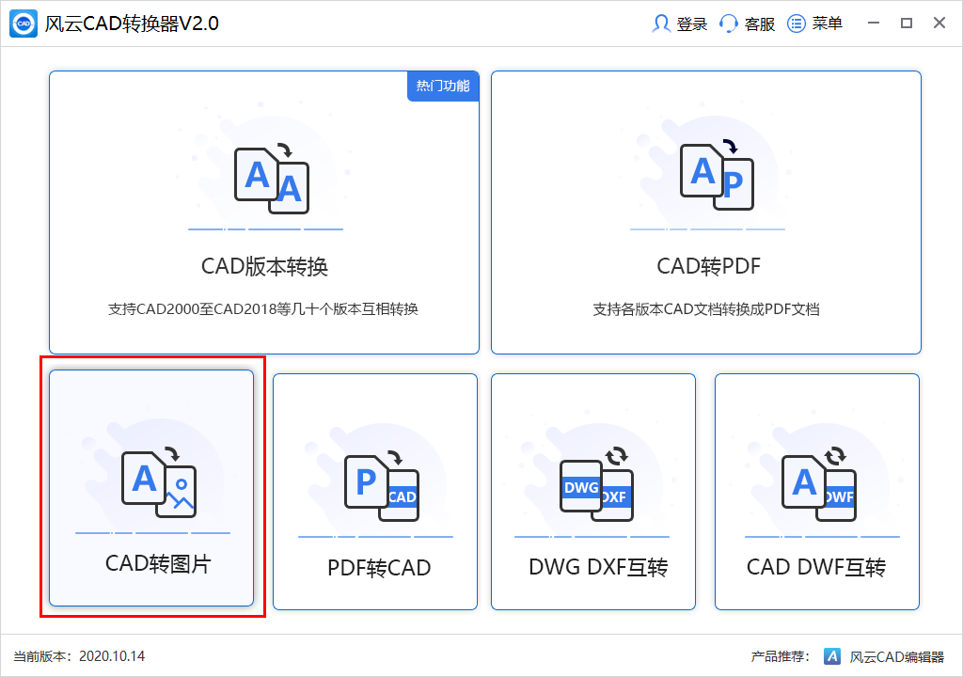
Task: Open the PDF转CAD function label
Action: pos(379,568)
